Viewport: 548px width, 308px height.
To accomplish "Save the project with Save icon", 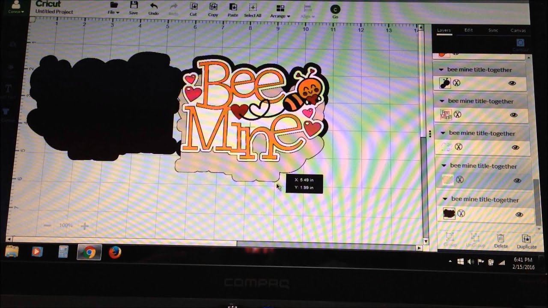I will [x=134, y=5].
